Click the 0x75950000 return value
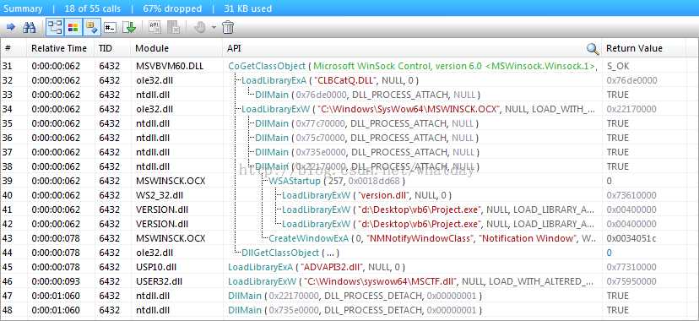This screenshot has width=699, height=321. pyautogui.click(x=631, y=281)
